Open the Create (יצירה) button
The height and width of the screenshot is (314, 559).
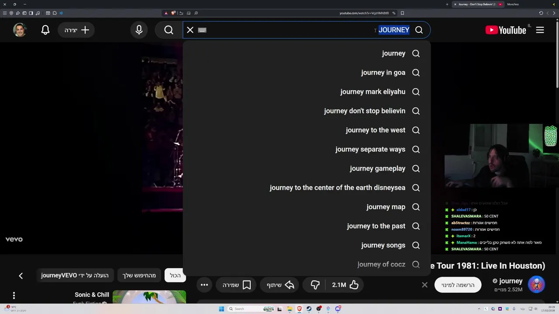coord(76,30)
